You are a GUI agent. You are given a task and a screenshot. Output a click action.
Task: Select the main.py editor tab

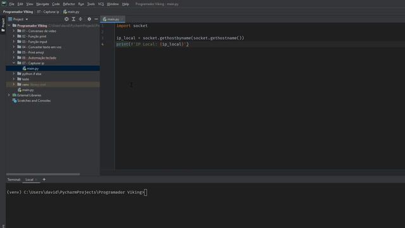pyautogui.click(x=112, y=19)
